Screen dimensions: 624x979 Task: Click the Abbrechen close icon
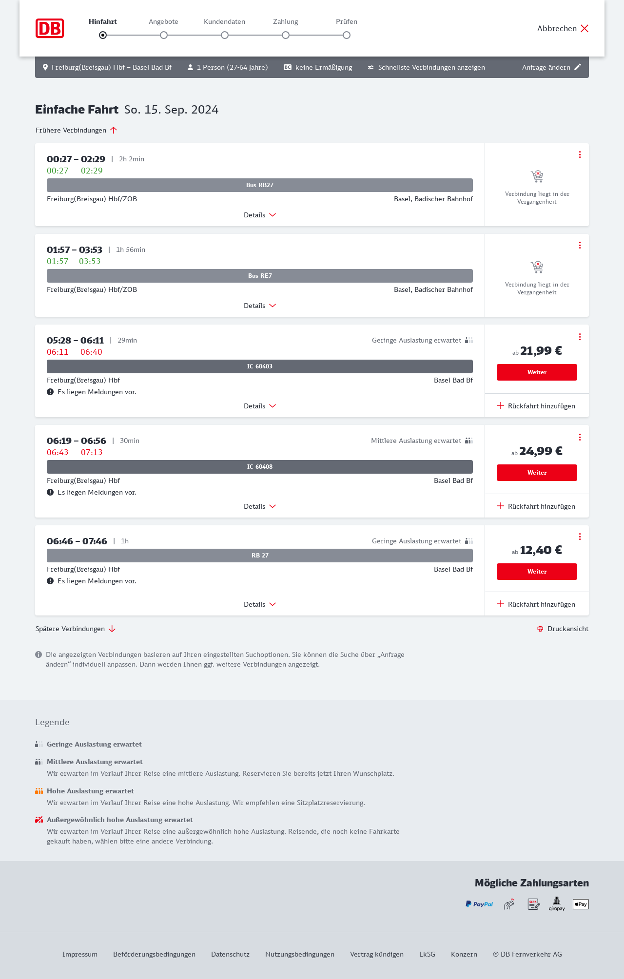point(585,28)
